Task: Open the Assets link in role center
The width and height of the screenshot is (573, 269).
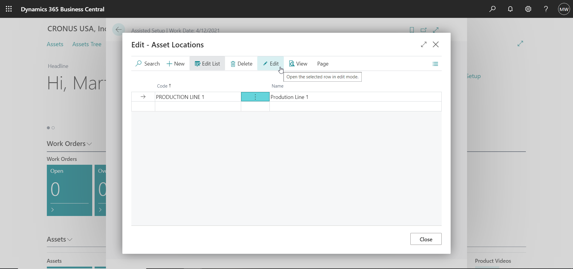Action: [55, 44]
